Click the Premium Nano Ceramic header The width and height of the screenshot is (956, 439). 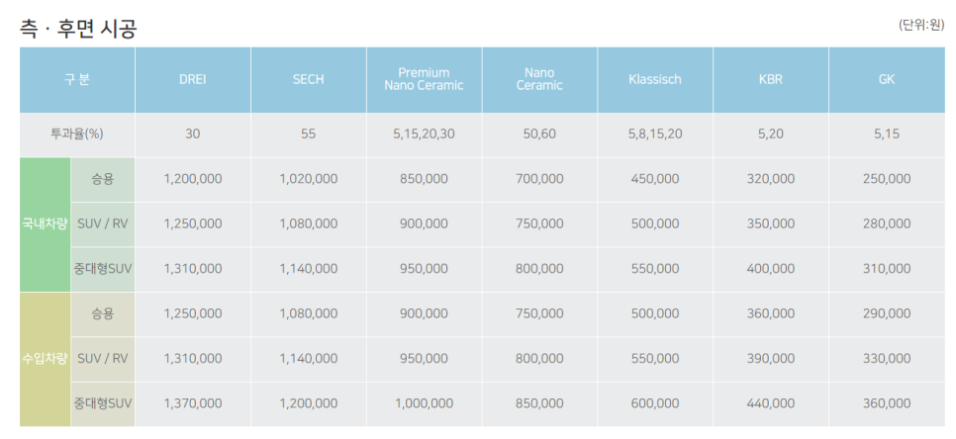click(x=424, y=80)
